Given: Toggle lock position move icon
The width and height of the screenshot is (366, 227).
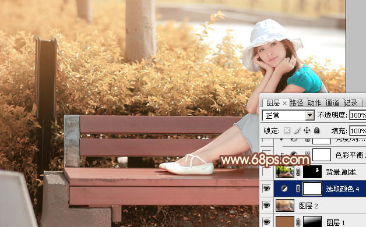Looking at the screenshot, I should click(307, 130).
